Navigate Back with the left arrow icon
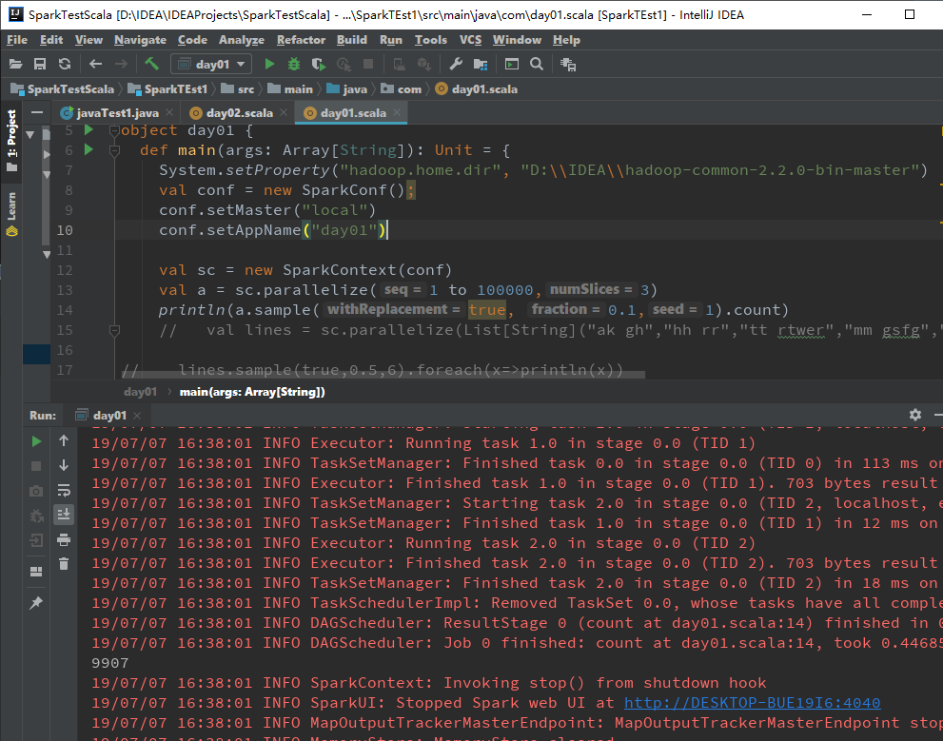This screenshot has height=741, width=943. click(95, 65)
